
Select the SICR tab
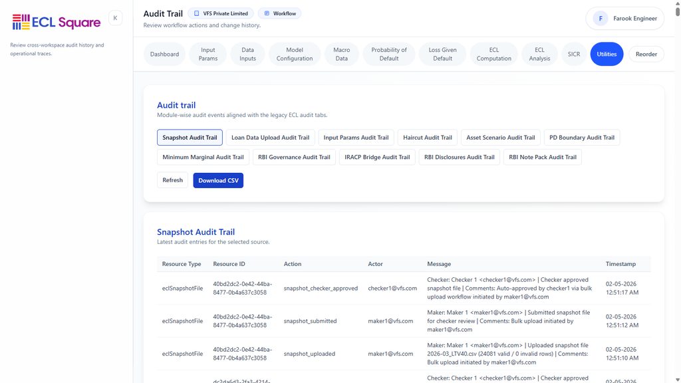pos(574,55)
